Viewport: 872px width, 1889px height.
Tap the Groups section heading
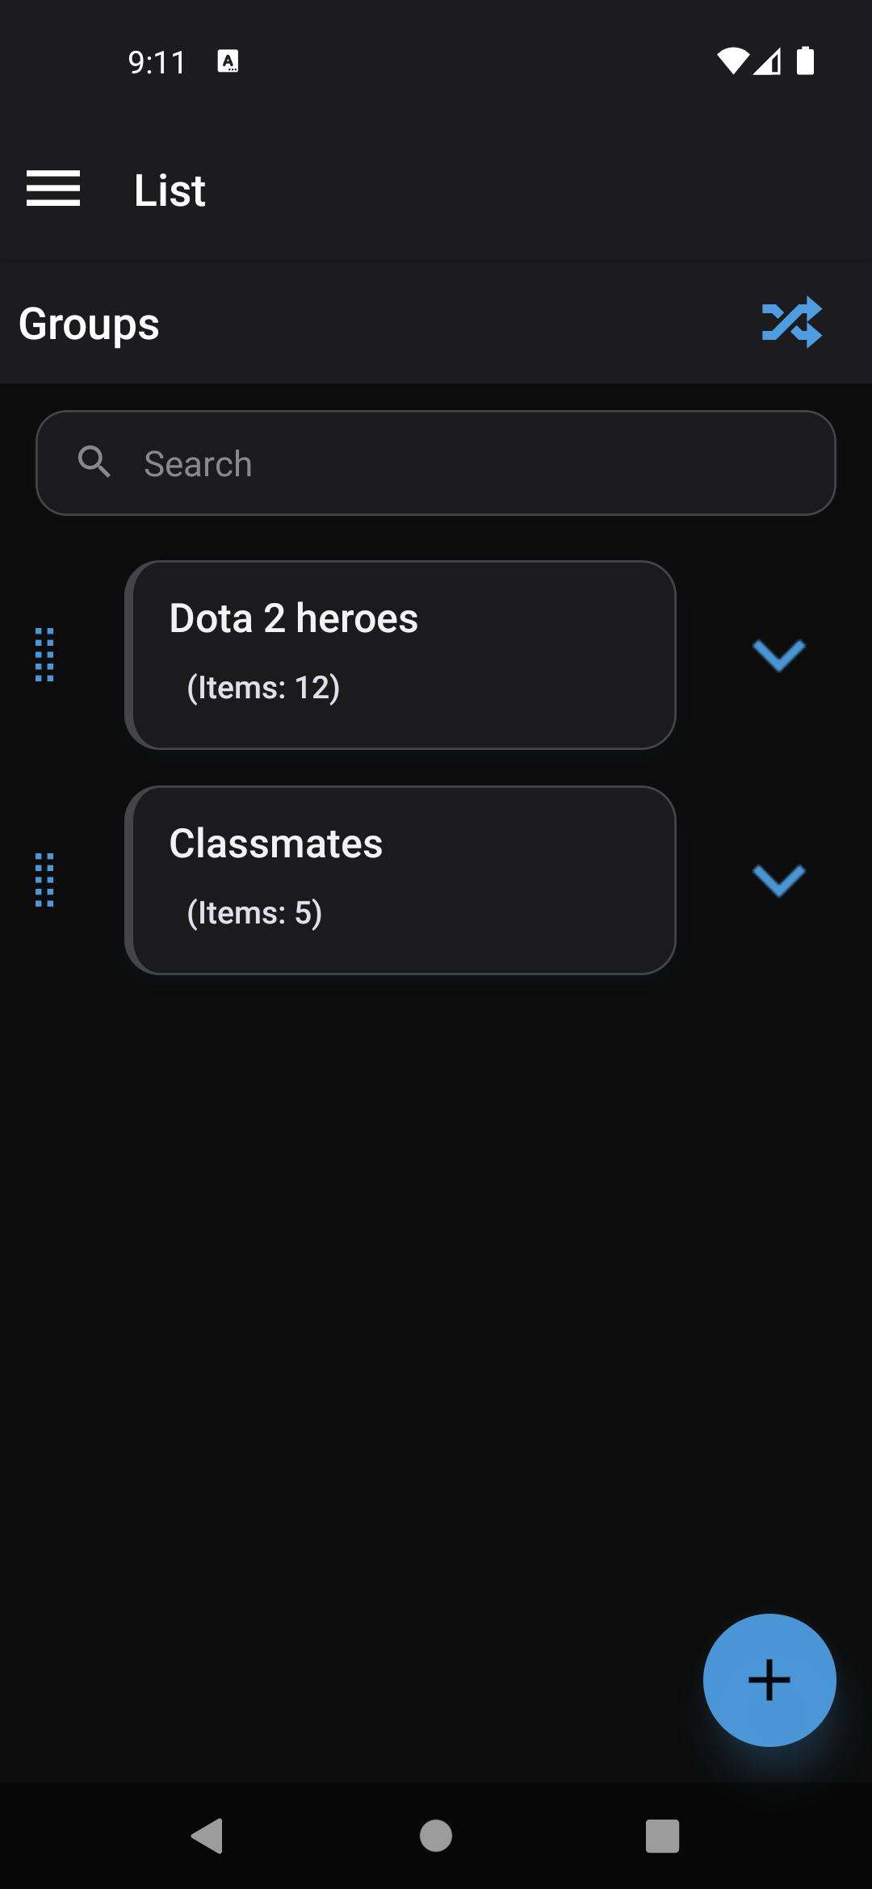[89, 324]
